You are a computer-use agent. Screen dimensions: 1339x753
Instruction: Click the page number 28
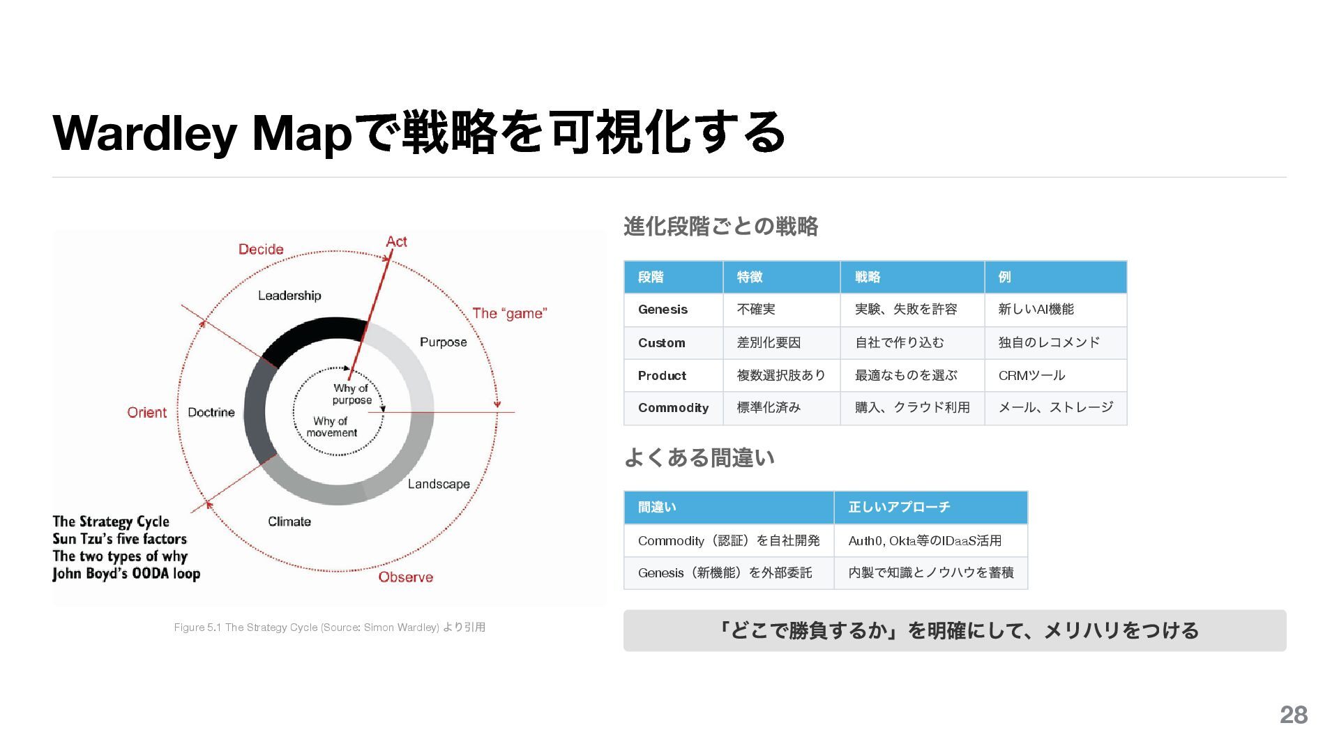point(1293,715)
